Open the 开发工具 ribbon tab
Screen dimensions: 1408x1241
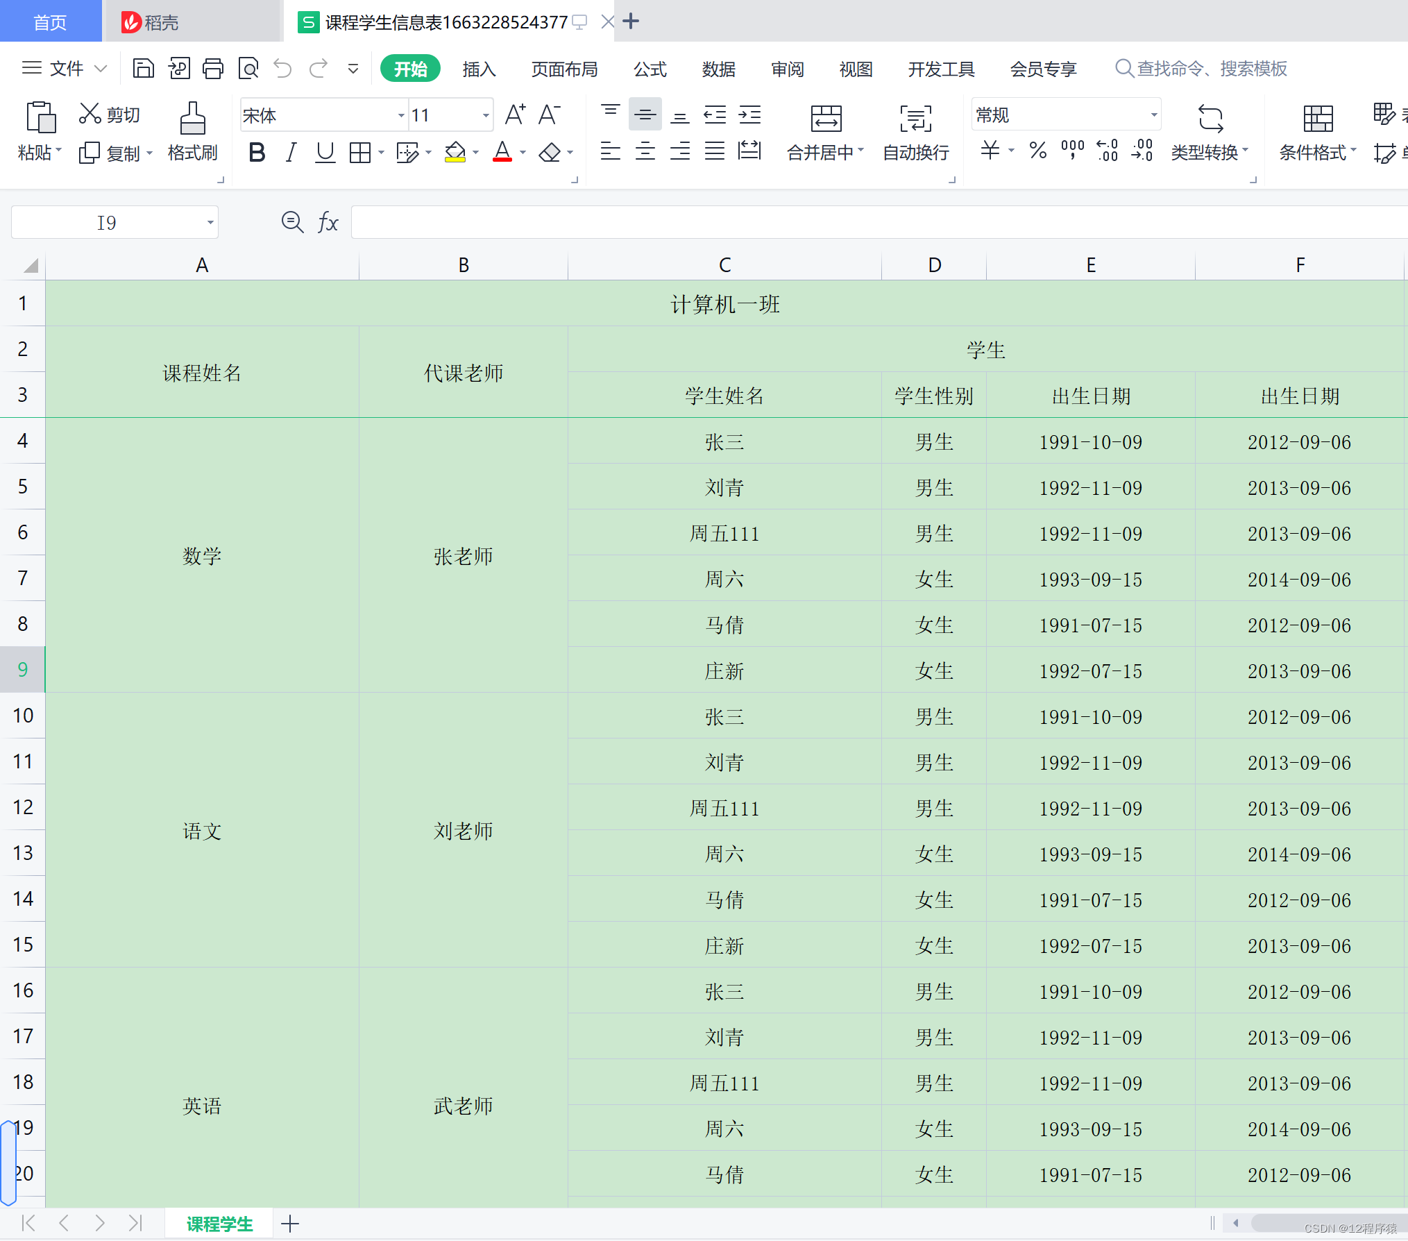coord(941,69)
